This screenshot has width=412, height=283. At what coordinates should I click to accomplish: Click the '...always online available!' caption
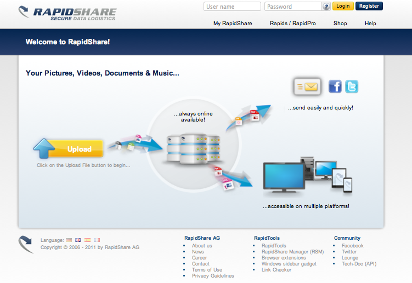(x=194, y=117)
